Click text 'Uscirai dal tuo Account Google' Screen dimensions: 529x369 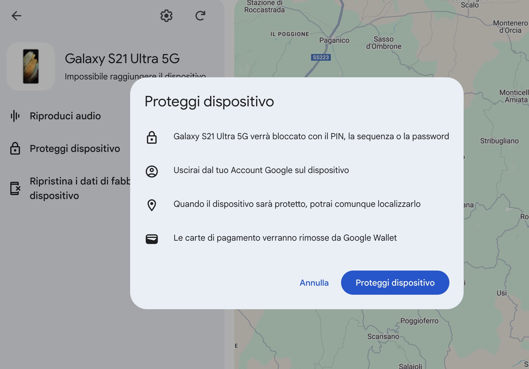coord(233,170)
